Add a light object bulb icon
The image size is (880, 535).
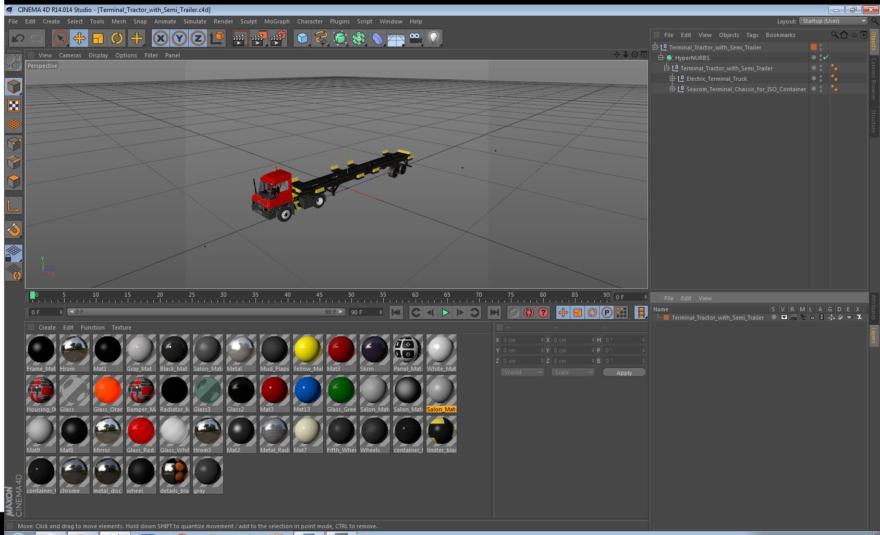[434, 38]
